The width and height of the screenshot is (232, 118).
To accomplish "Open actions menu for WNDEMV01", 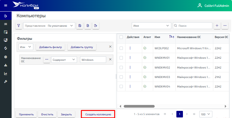I will (x=130, y=58).
